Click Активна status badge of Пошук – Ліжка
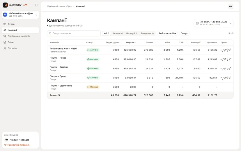This screenshot has width=241, height=151. coord(93,59)
